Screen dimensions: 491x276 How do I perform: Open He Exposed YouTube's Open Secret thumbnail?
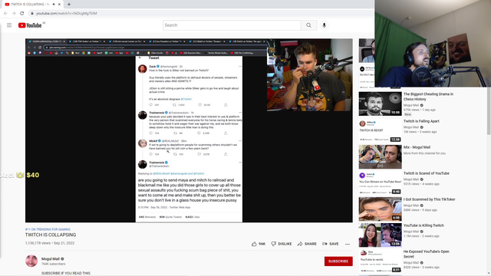pos(381,261)
